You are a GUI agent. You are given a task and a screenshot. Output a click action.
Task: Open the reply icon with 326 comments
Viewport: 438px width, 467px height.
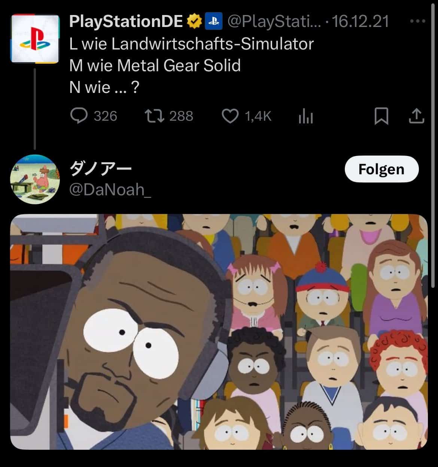point(79,116)
